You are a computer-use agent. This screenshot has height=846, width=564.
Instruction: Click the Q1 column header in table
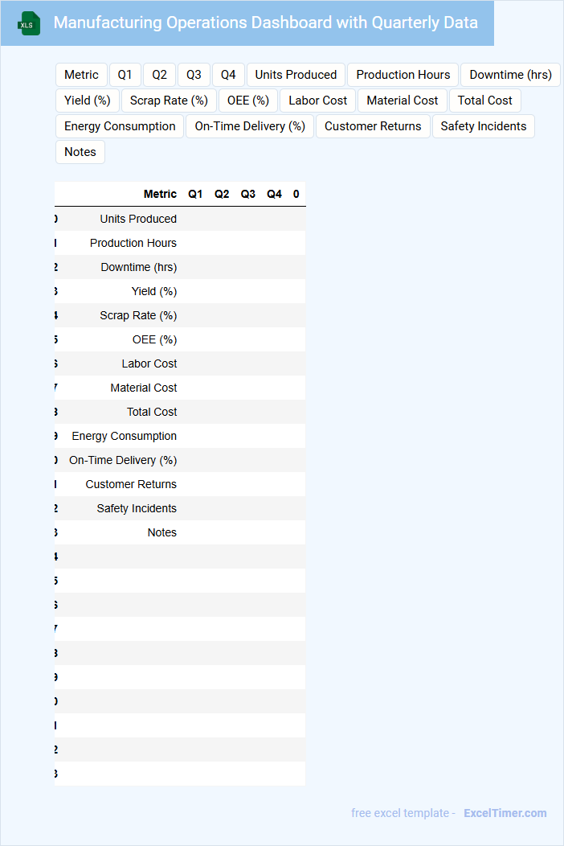tap(195, 194)
